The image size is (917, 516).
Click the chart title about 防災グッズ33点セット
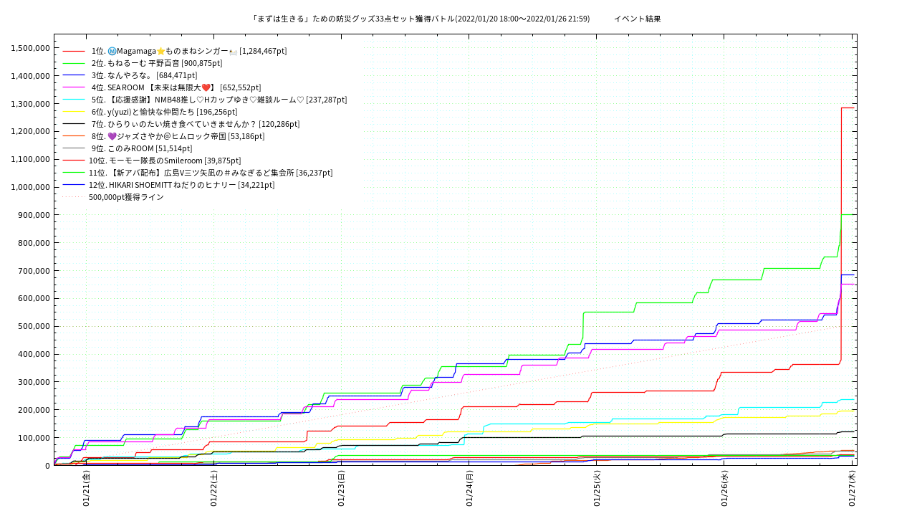click(x=421, y=19)
